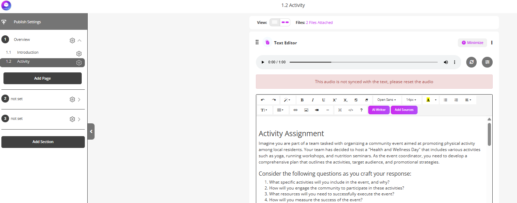Image resolution: width=517 pixels, height=203 pixels.
Task: Click the audio sync refresh icon
Action: click(471, 62)
